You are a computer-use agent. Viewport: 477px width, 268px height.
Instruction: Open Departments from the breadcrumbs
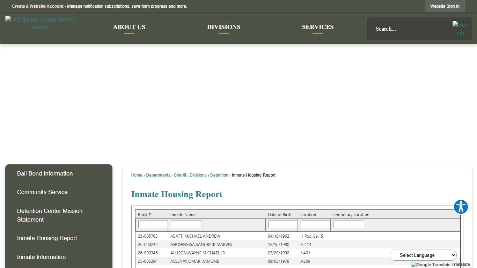[x=158, y=175]
